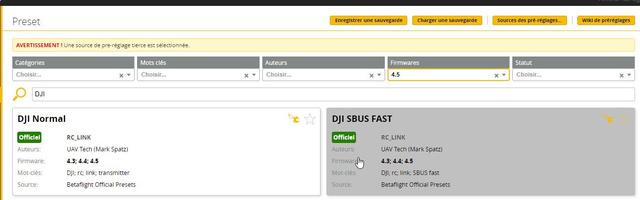Click the magnifying glass search icon
The height and width of the screenshot is (200, 640).
point(19,94)
